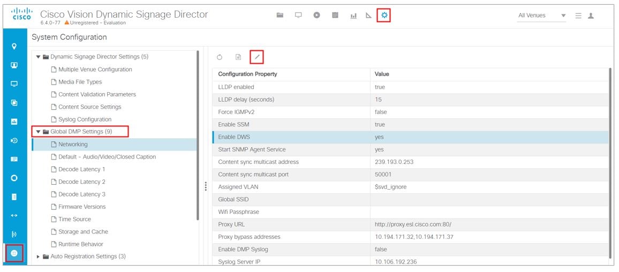Click the set-square ruler icon in top toolbar
619x272 pixels.
click(369, 16)
